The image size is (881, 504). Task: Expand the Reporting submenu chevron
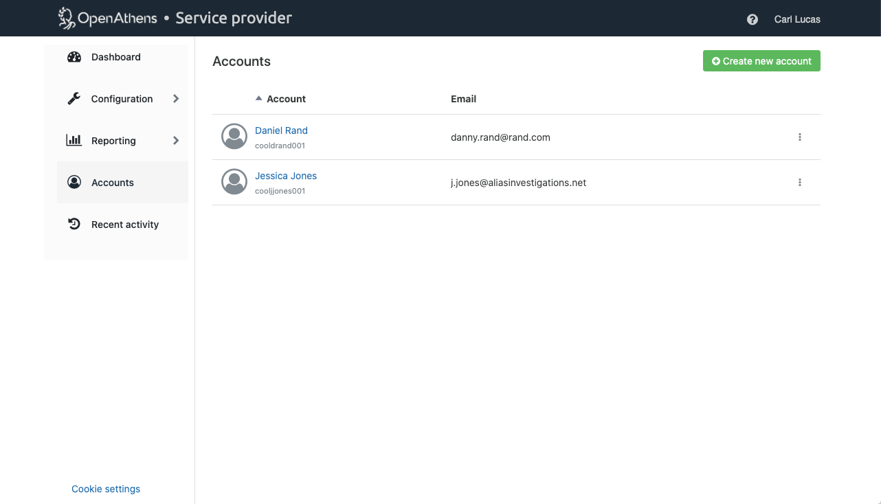coord(176,141)
